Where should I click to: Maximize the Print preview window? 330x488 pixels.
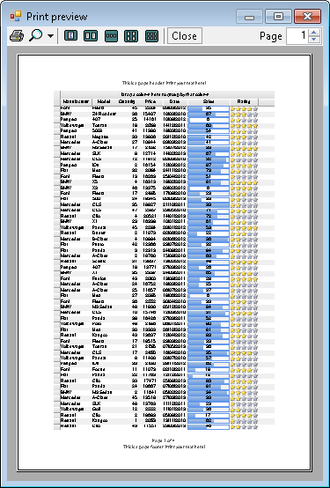278,17
